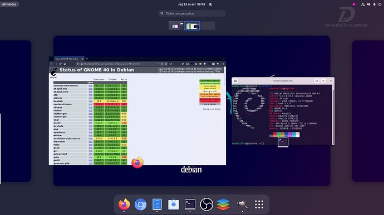Image resolution: width=384 pixels, height=215 pixels.
Task: Click the Atividades button
Action: tap(9, 4)
